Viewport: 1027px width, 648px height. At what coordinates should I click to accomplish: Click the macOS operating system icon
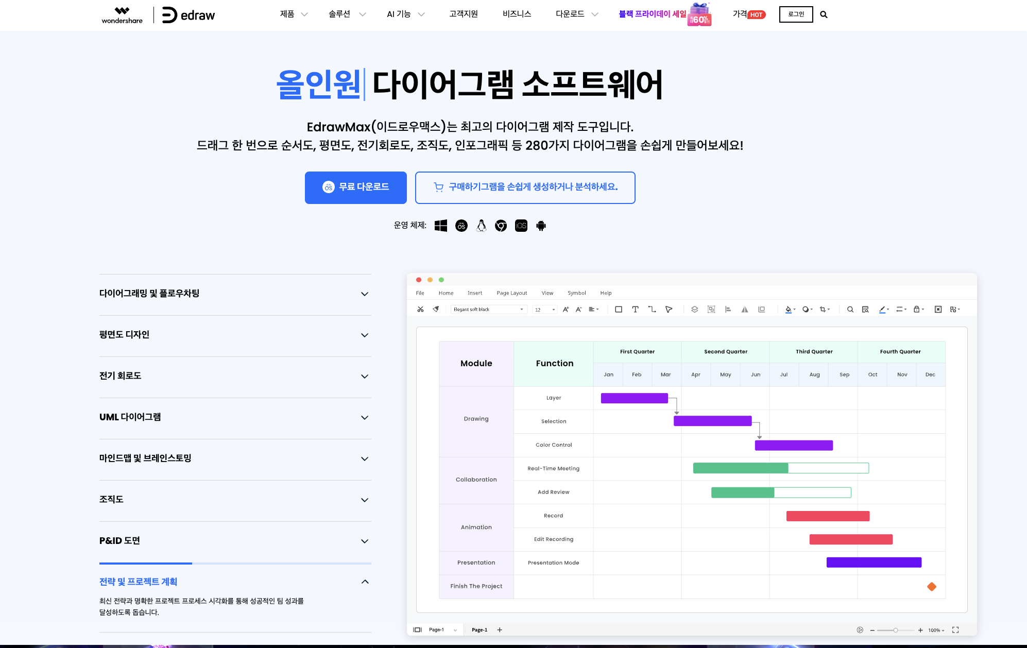point(461,226)
